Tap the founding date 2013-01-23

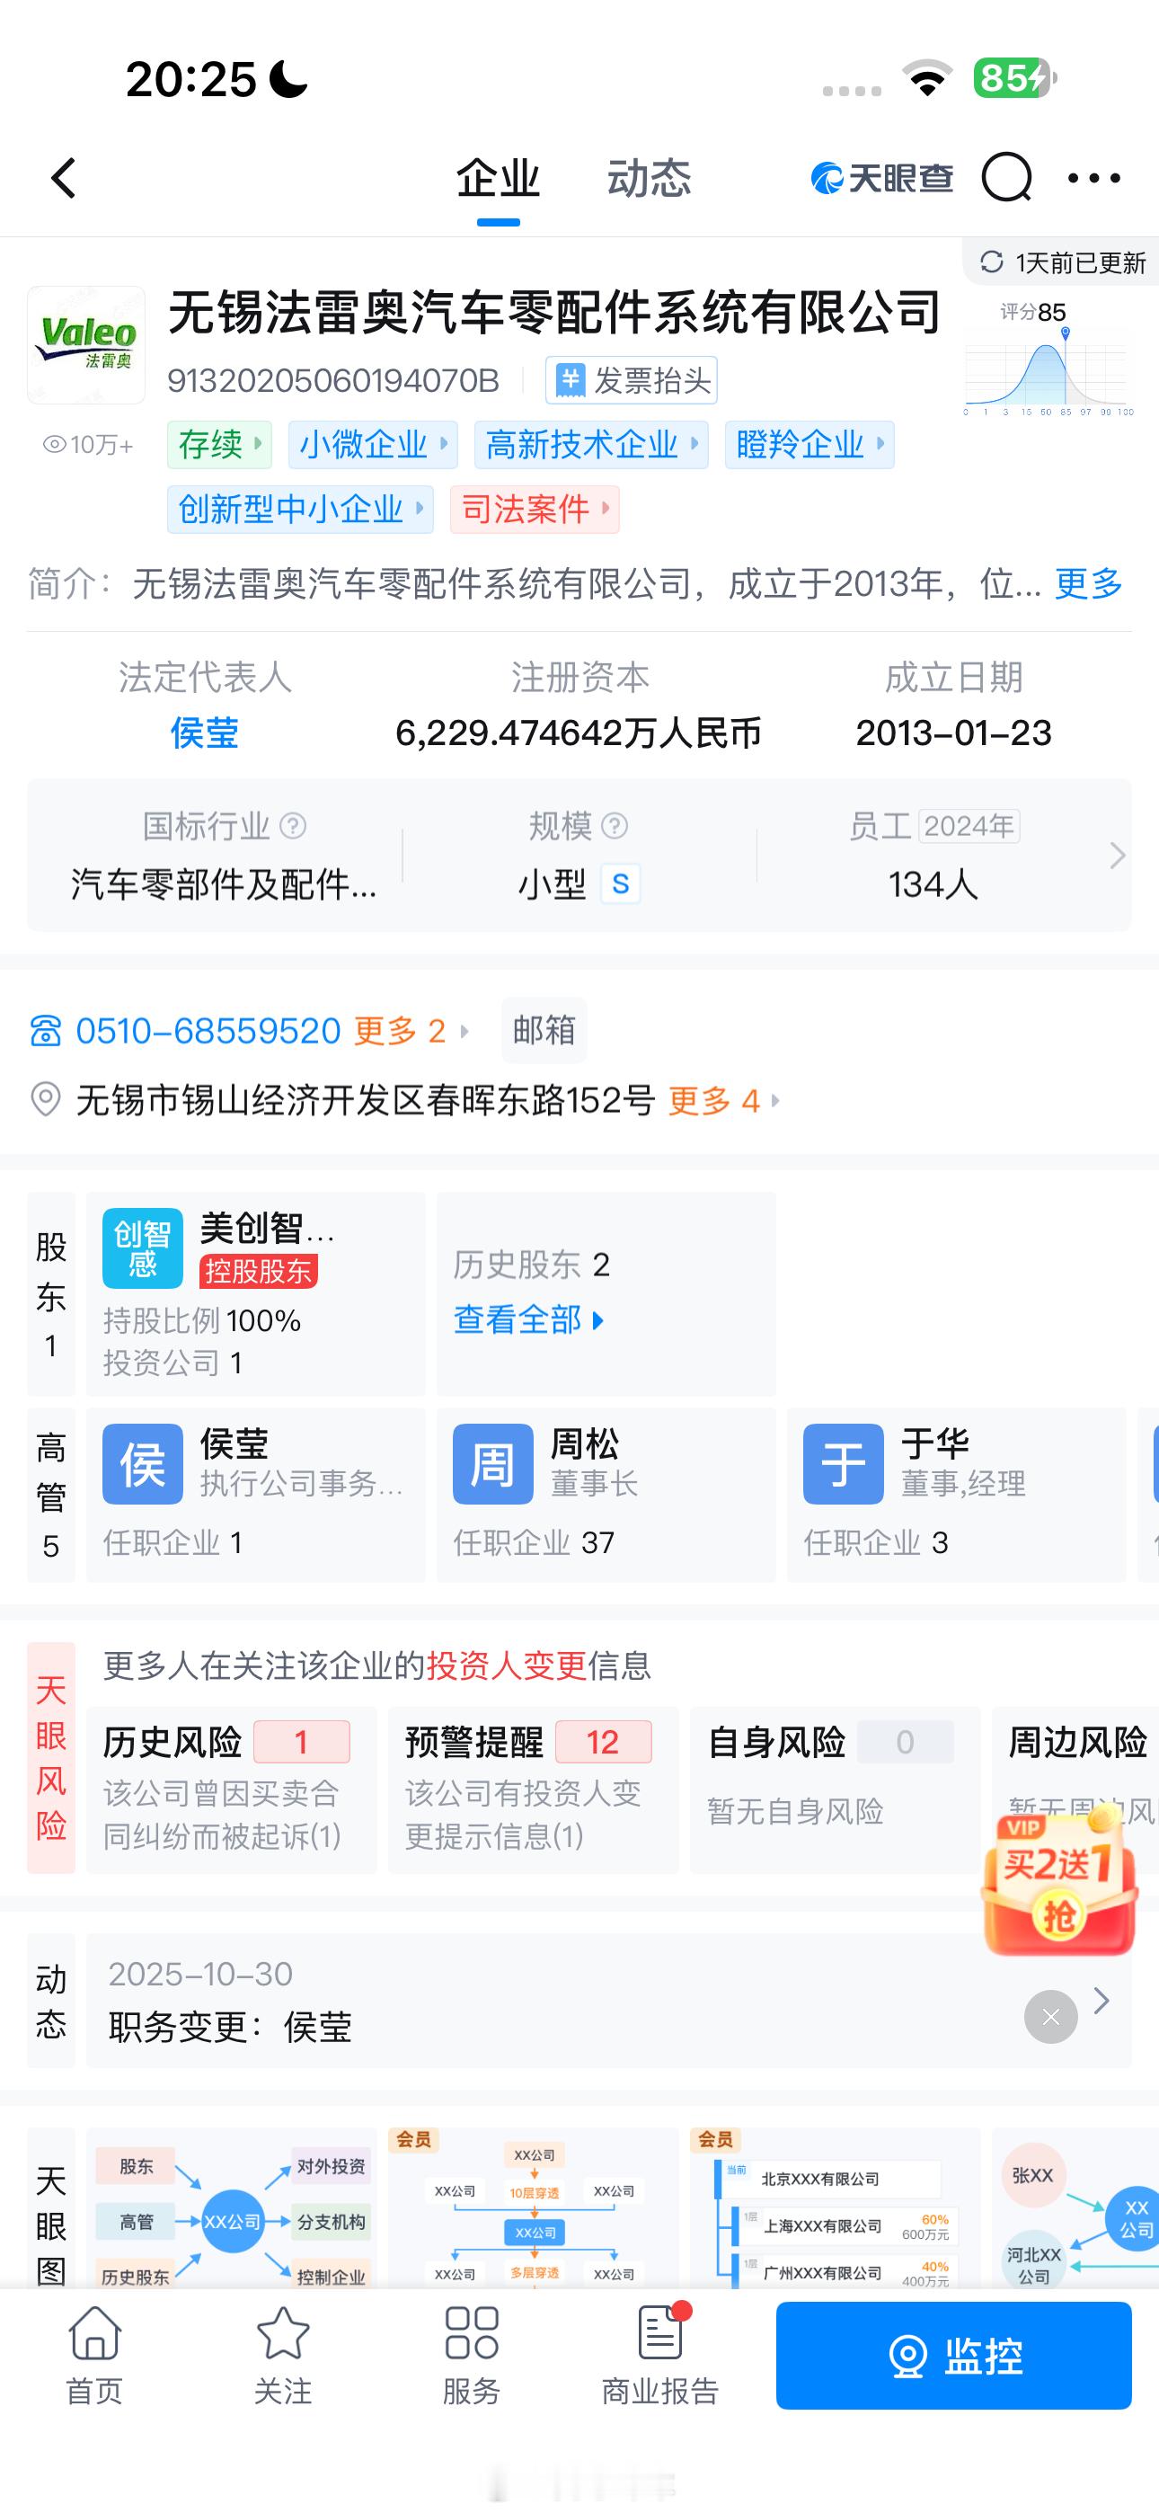point(953,733)
